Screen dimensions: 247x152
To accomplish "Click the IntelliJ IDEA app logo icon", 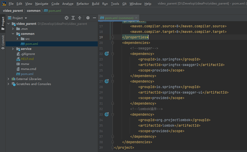I will pos(4,4).
